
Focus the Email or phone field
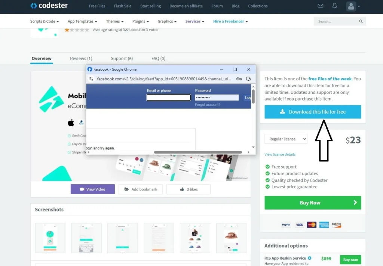(169, 98)
